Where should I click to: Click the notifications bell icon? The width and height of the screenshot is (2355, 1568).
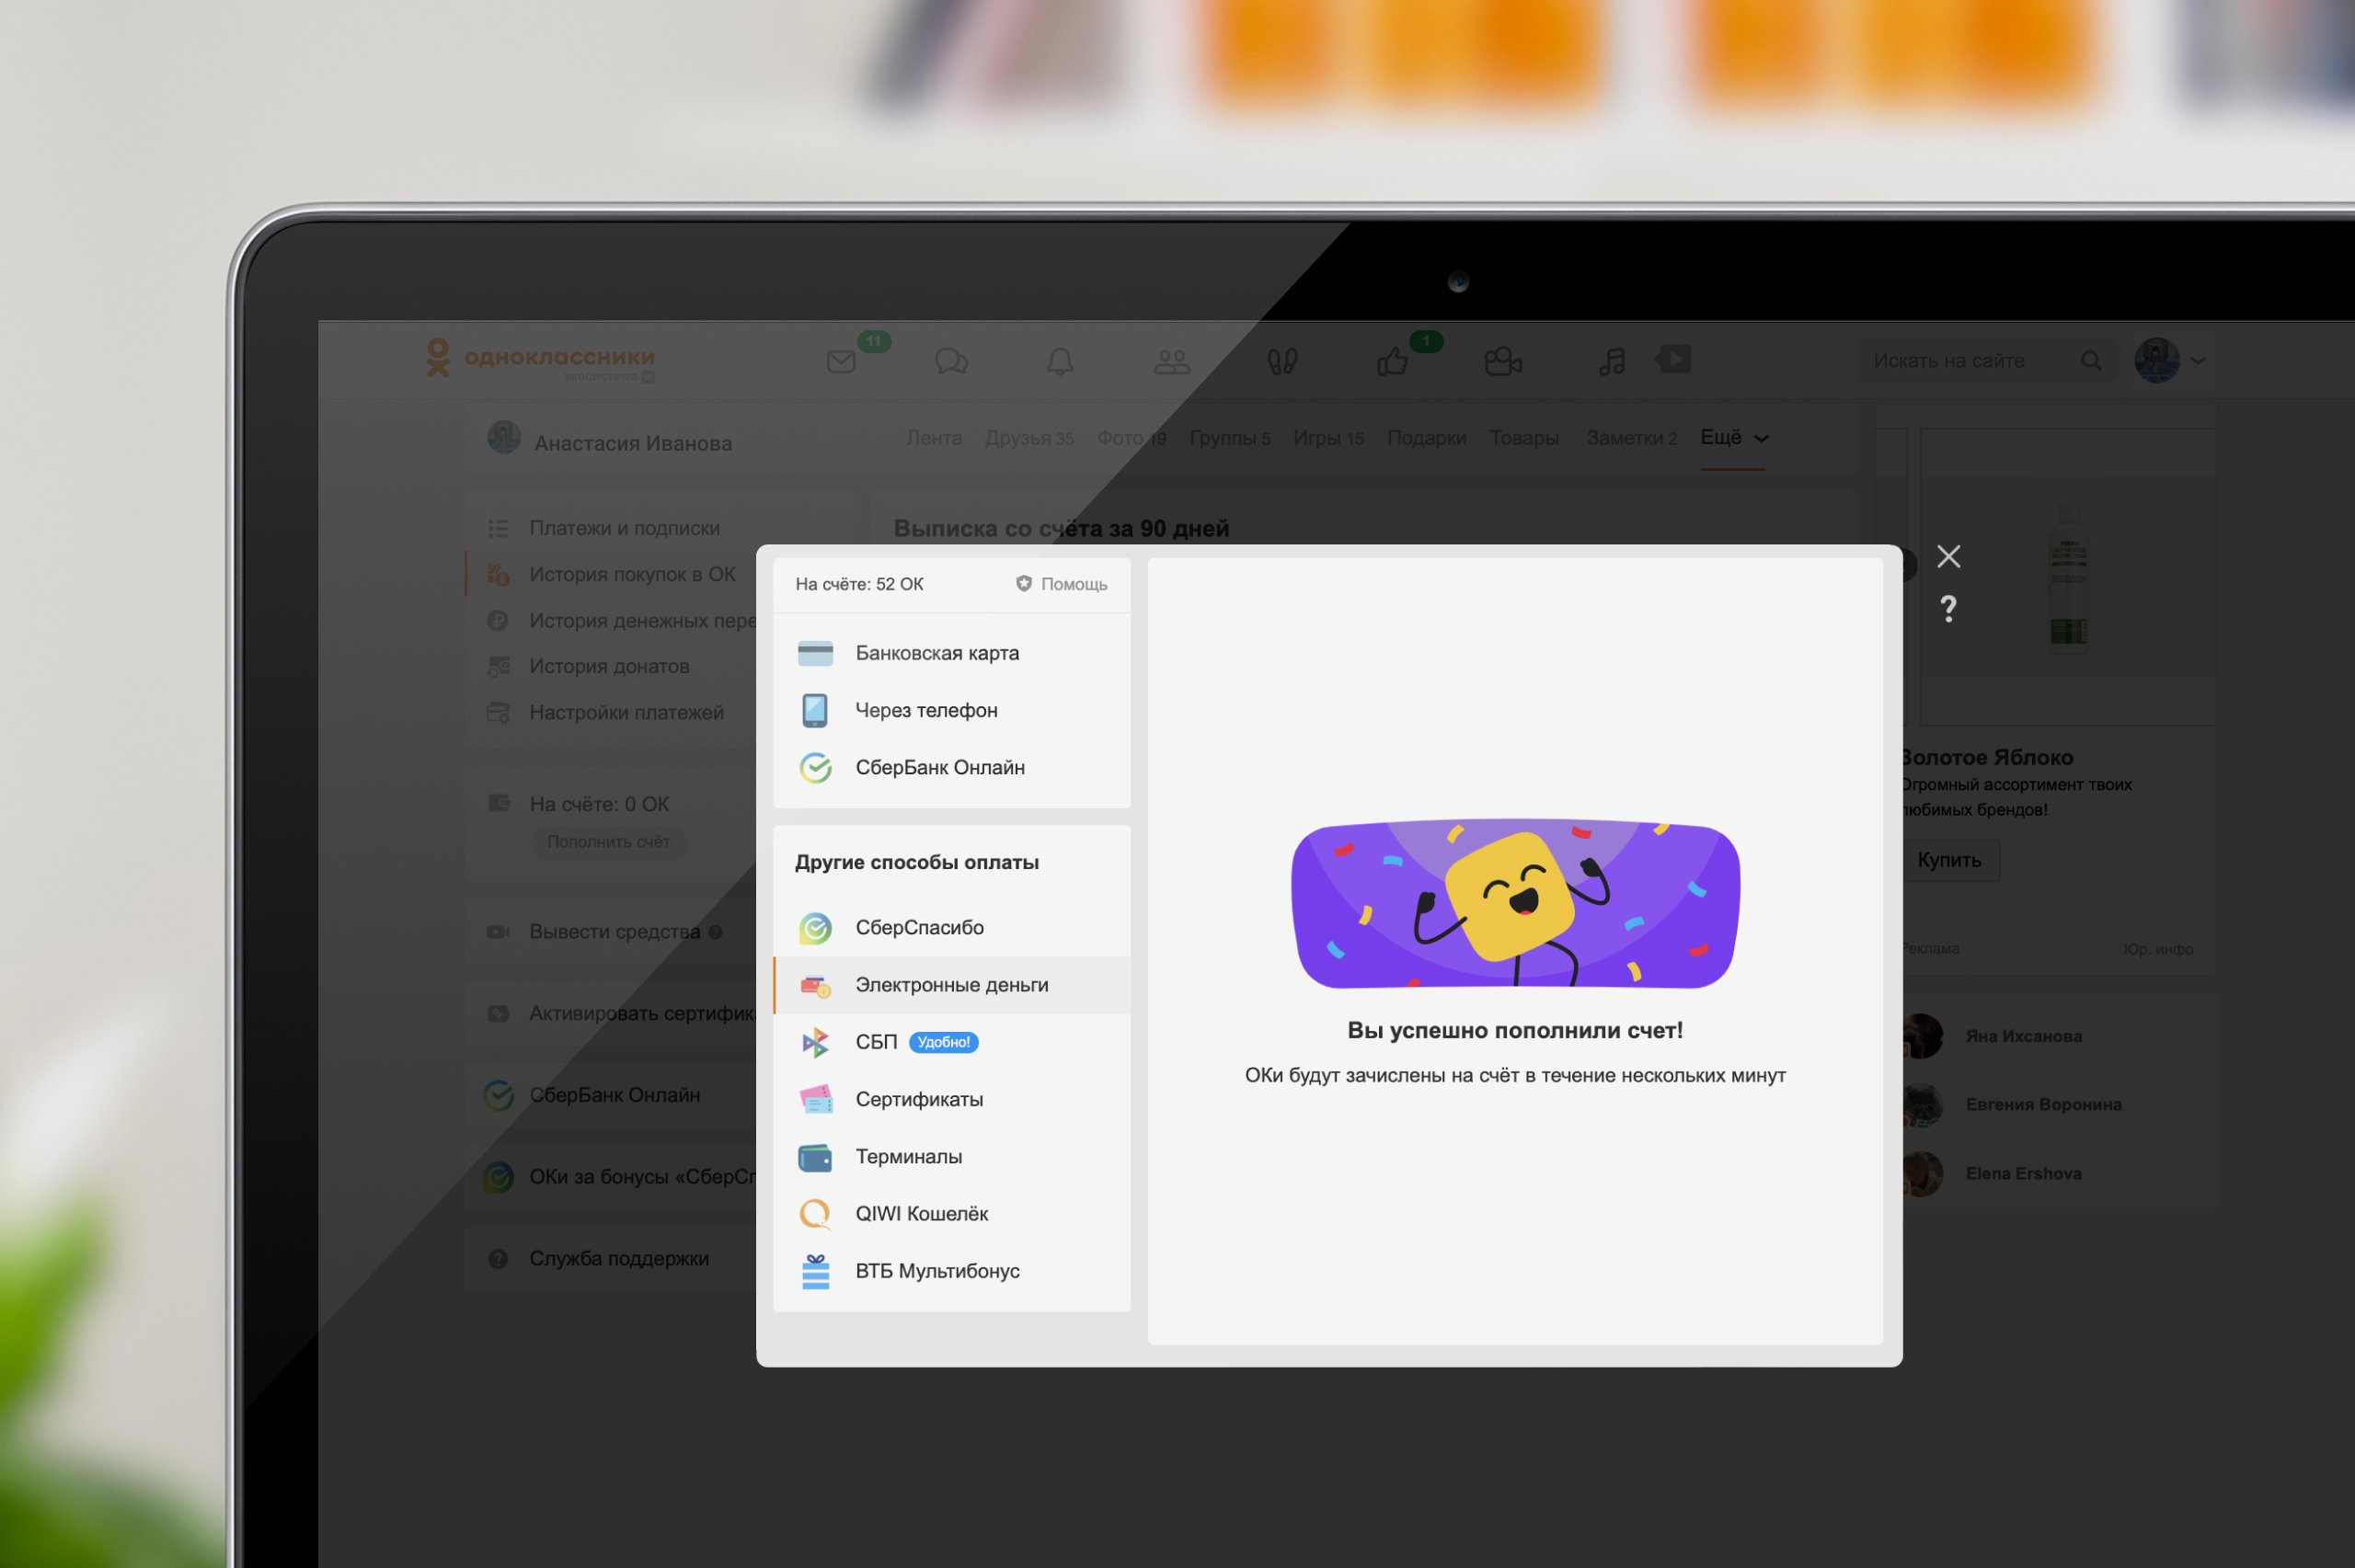pyautogui.click(x=1060, y=361)
